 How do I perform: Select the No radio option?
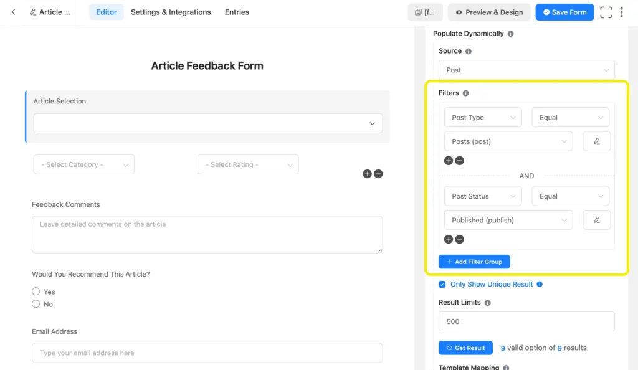(x=36, y=304)
